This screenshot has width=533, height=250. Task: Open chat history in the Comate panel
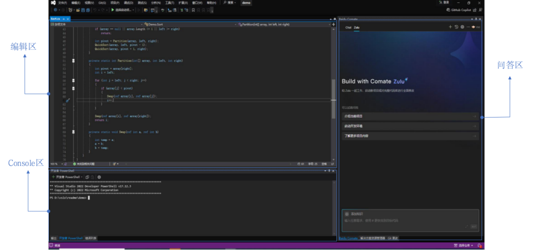(456, 27)
